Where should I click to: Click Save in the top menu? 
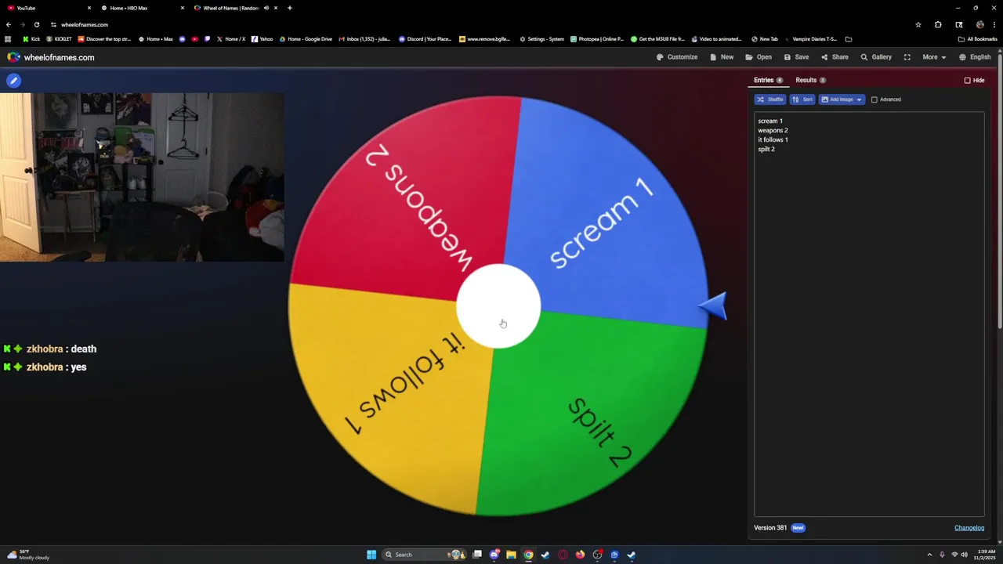point(796,57)
